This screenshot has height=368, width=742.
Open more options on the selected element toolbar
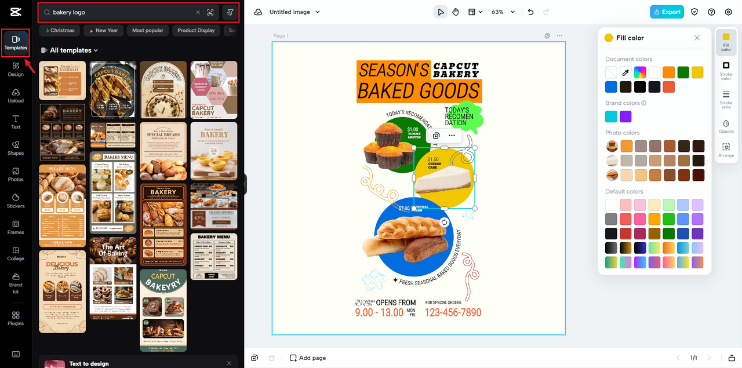pos(452,136)
